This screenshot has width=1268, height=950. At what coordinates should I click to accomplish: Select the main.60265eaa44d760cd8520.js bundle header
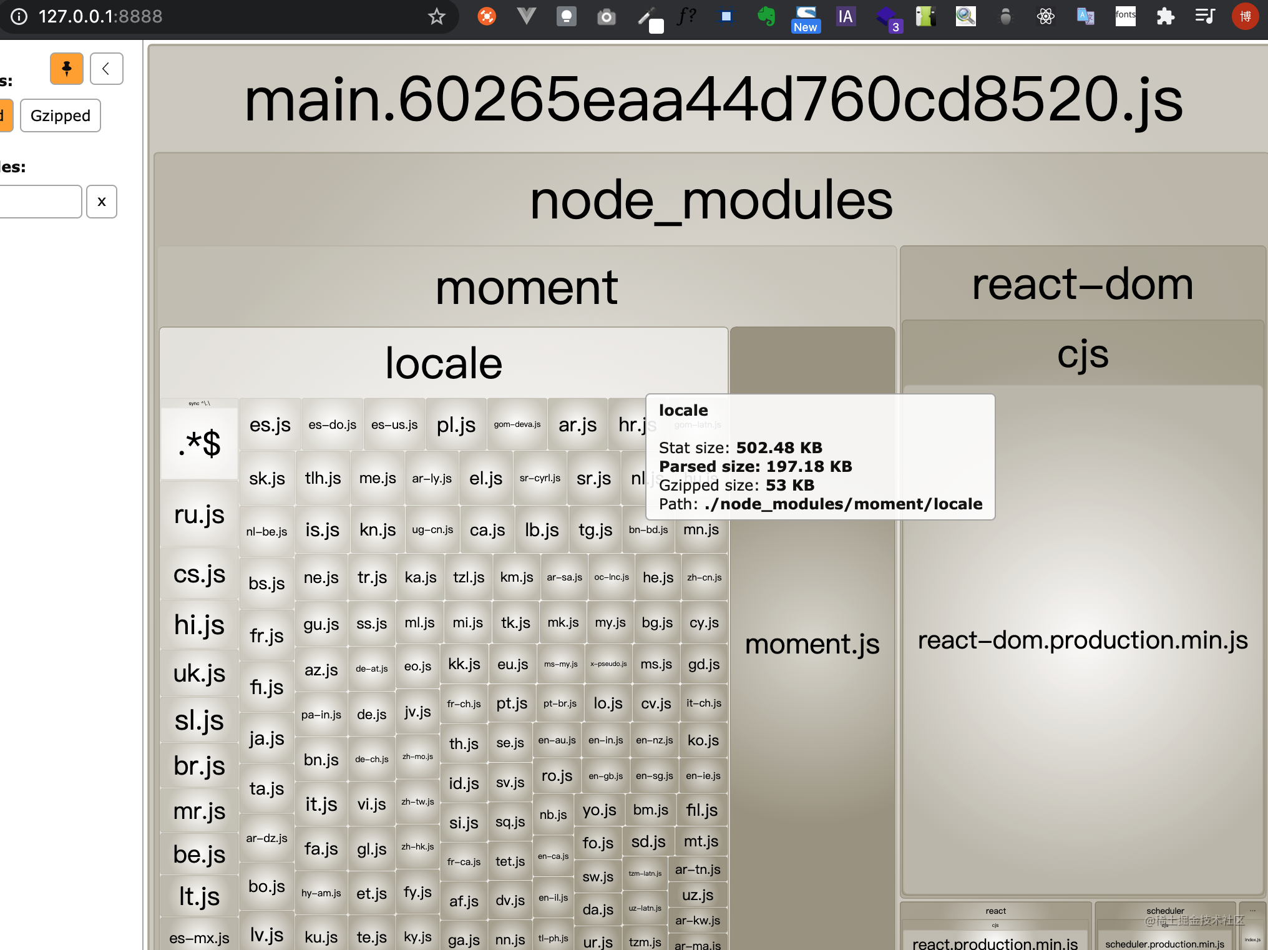click(x=713, y=100)
